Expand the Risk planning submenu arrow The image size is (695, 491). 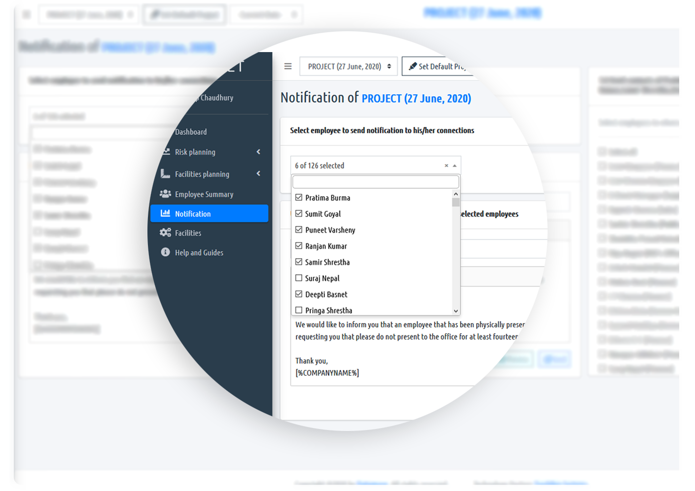[258, 152]
